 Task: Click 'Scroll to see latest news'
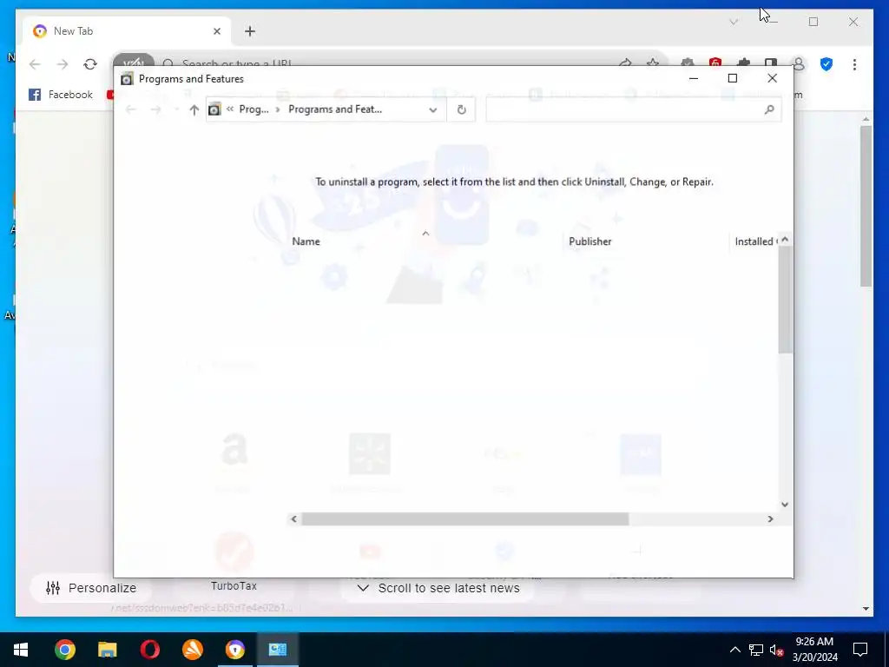[438, 588]
